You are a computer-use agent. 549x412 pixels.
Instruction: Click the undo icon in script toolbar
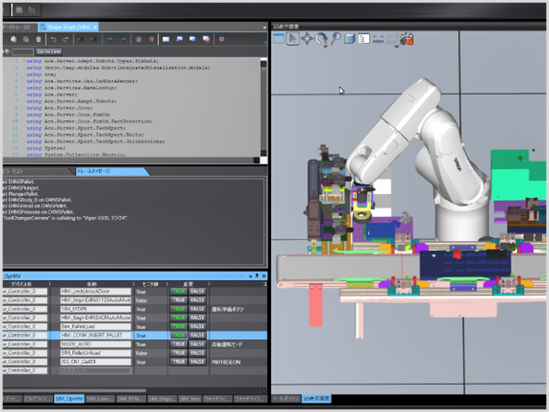53,39
